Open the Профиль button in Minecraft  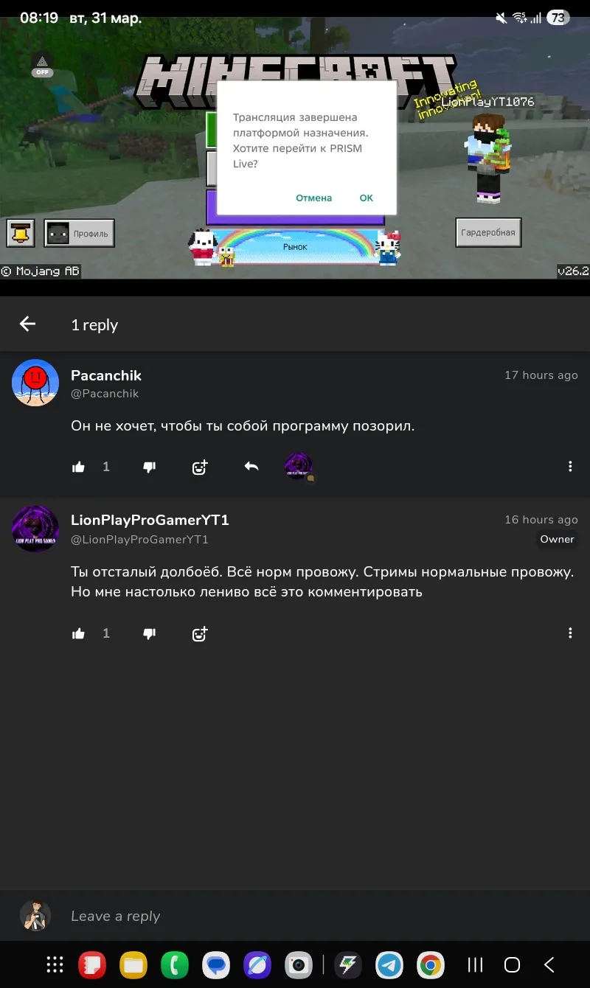(x=80, y=234)
